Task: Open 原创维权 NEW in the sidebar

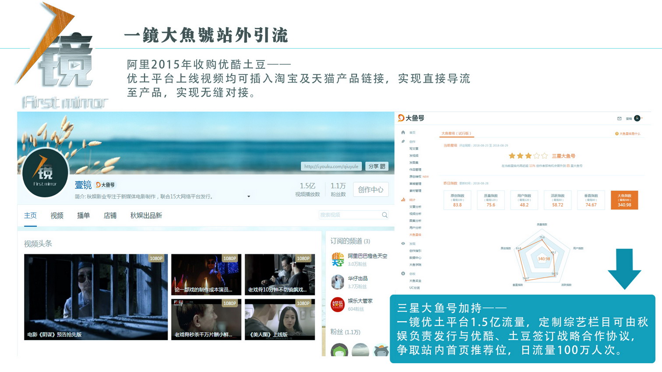Action: (x=419, y=177)
